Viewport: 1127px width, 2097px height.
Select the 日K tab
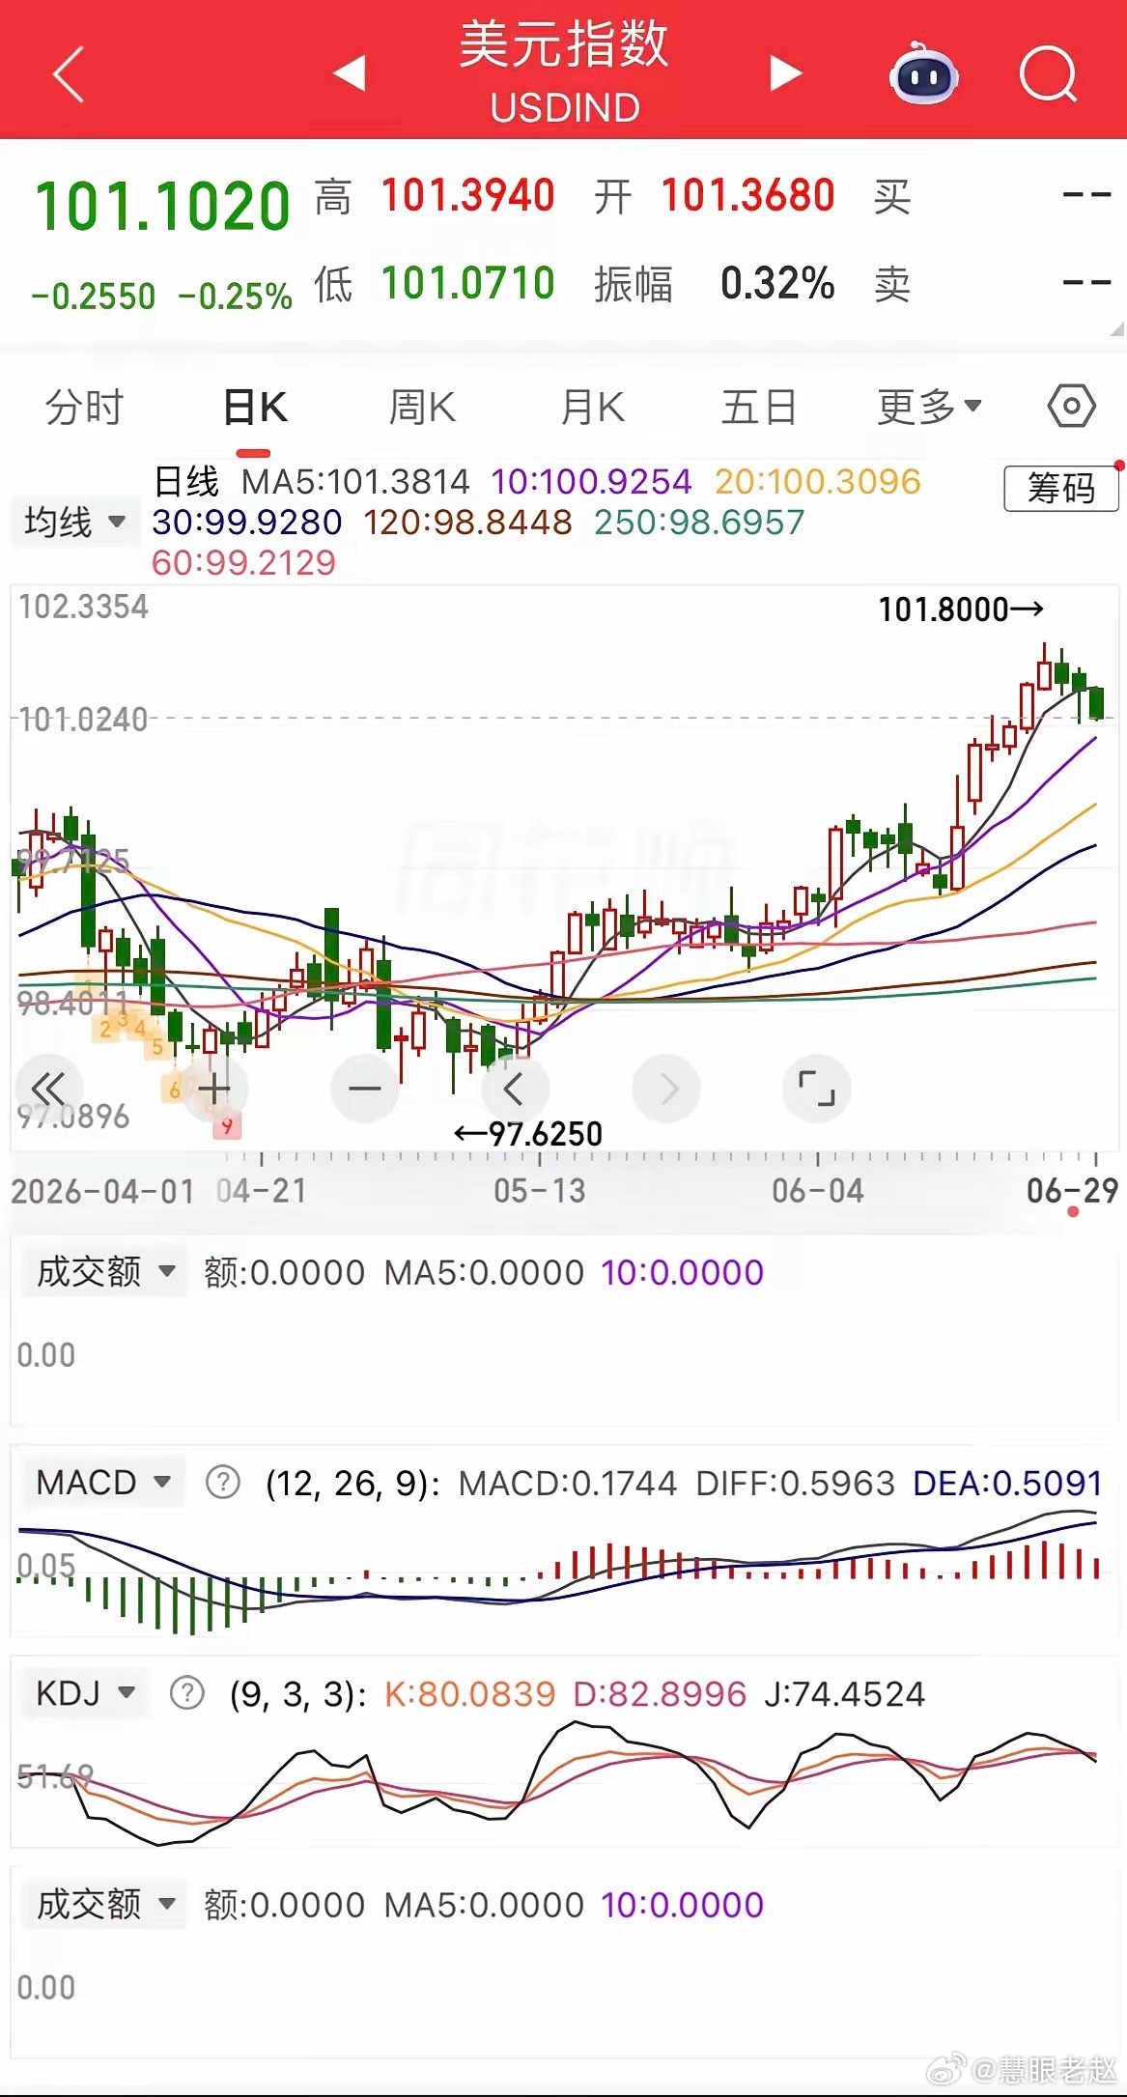click(254, 407)
